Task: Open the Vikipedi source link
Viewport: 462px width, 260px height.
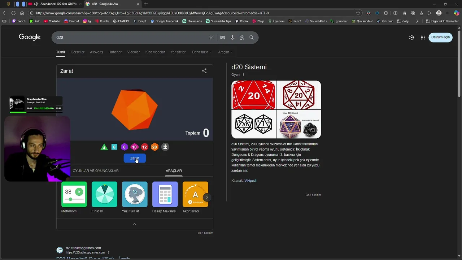Action: 250,181
